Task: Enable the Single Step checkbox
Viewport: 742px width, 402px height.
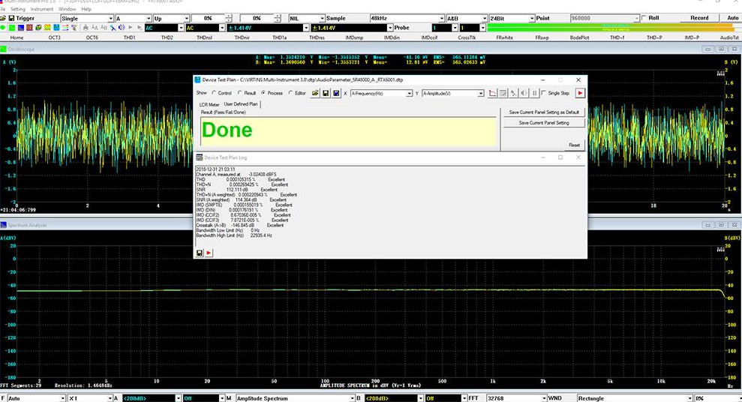Action: 545,93
